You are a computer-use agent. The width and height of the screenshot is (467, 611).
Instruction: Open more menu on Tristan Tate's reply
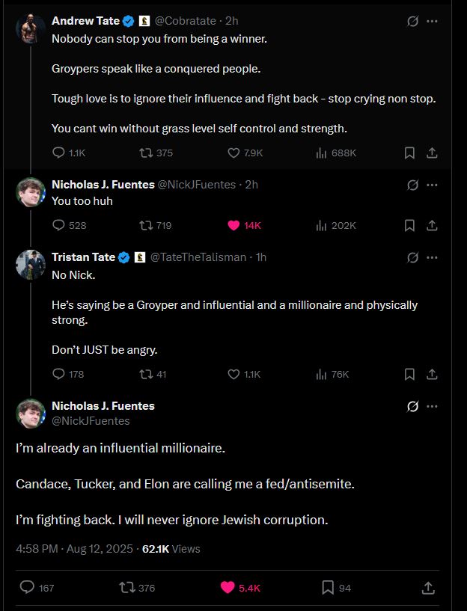tap(432, 257)
